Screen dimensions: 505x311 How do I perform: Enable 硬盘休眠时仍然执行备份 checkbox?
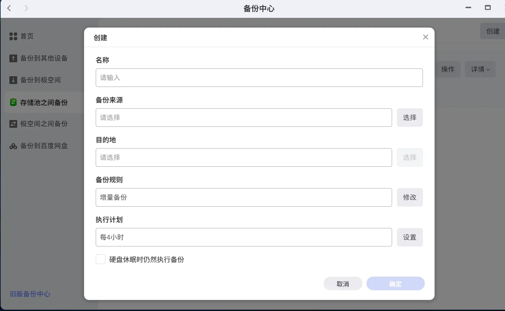coord(101,259)
